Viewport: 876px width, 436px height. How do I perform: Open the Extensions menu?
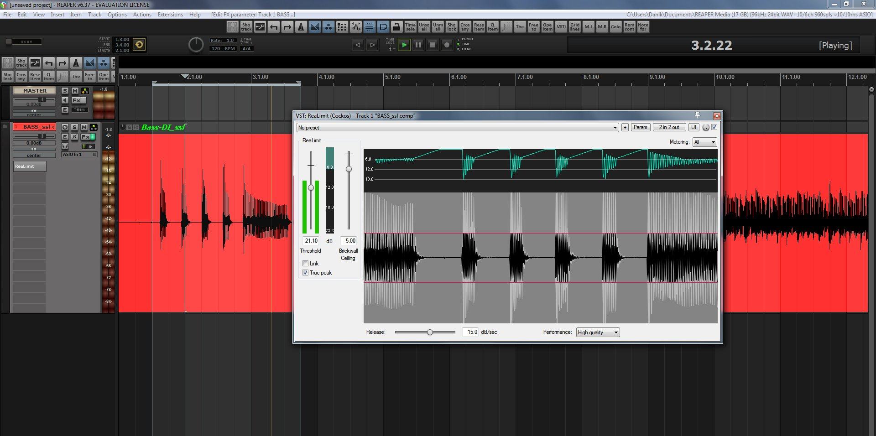pyautogui.click(x=170, y=15)
